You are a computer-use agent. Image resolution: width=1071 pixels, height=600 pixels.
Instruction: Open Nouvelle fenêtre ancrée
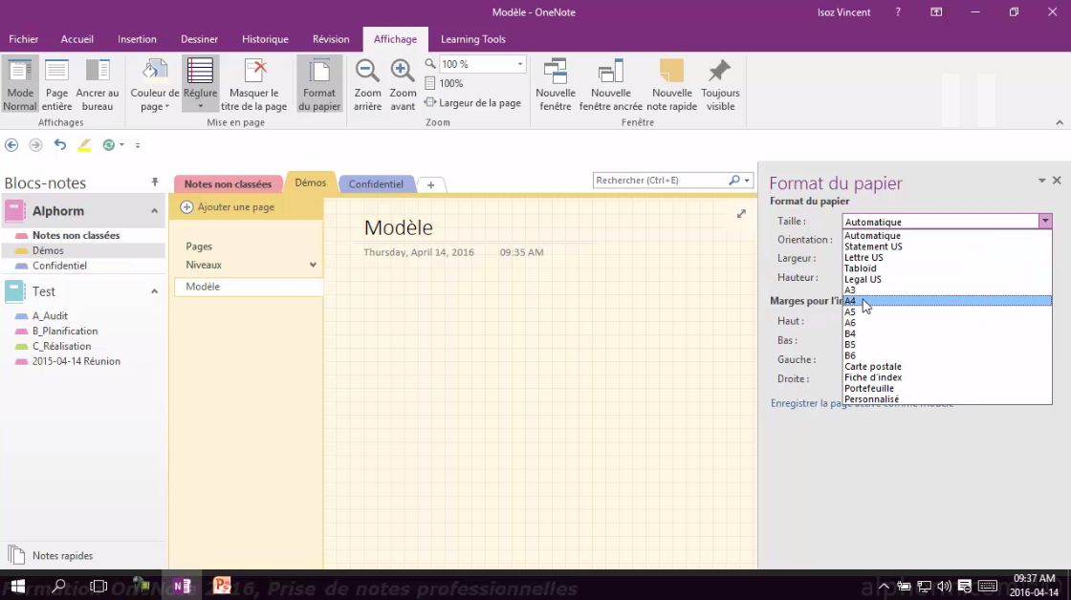[611, 85]
